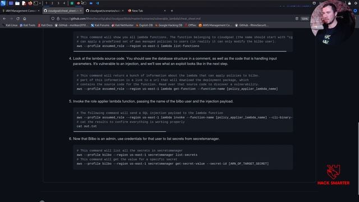Go forward to the next page
359x202 pixels.
11,19
